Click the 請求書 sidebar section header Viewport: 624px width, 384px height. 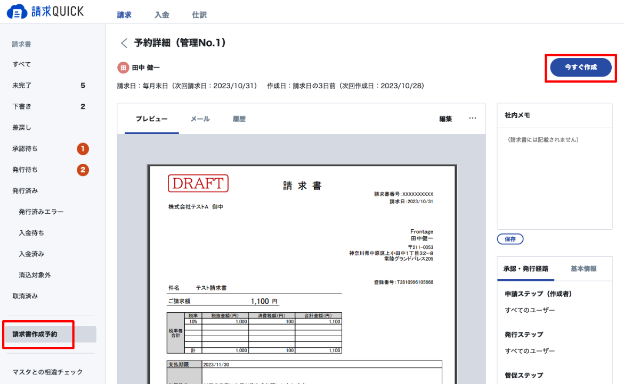21,44
